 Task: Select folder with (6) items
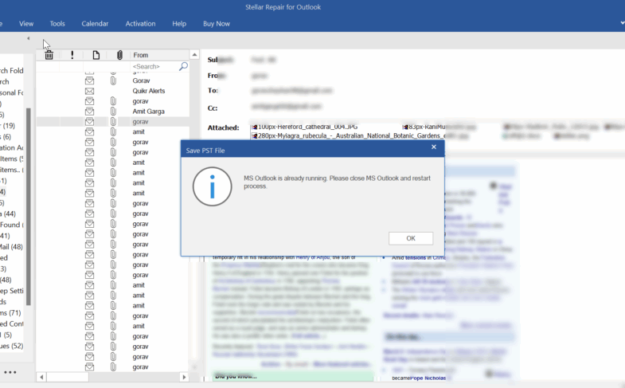[6, 137]
